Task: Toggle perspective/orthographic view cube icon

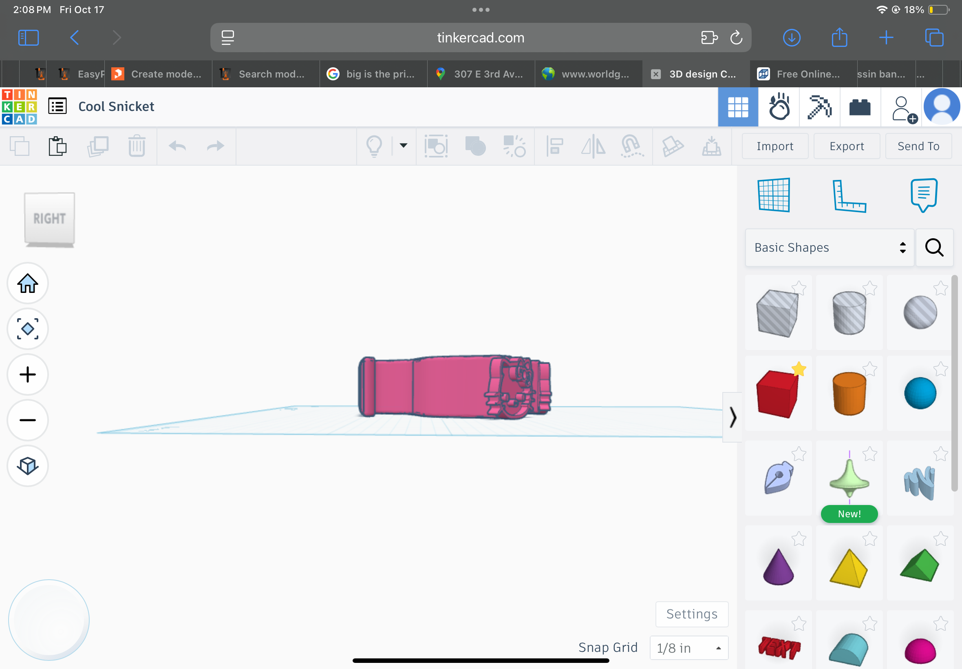Action: (x=28, y=466)
